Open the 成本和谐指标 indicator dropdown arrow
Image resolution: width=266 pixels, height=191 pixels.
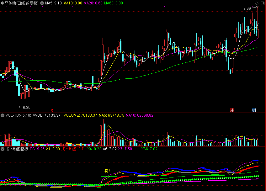point(3,149)
